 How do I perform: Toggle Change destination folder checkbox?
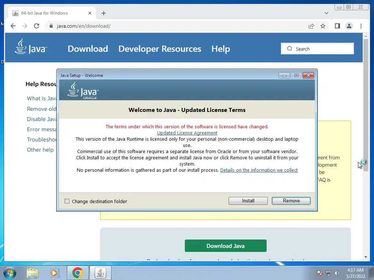(67, 201)
